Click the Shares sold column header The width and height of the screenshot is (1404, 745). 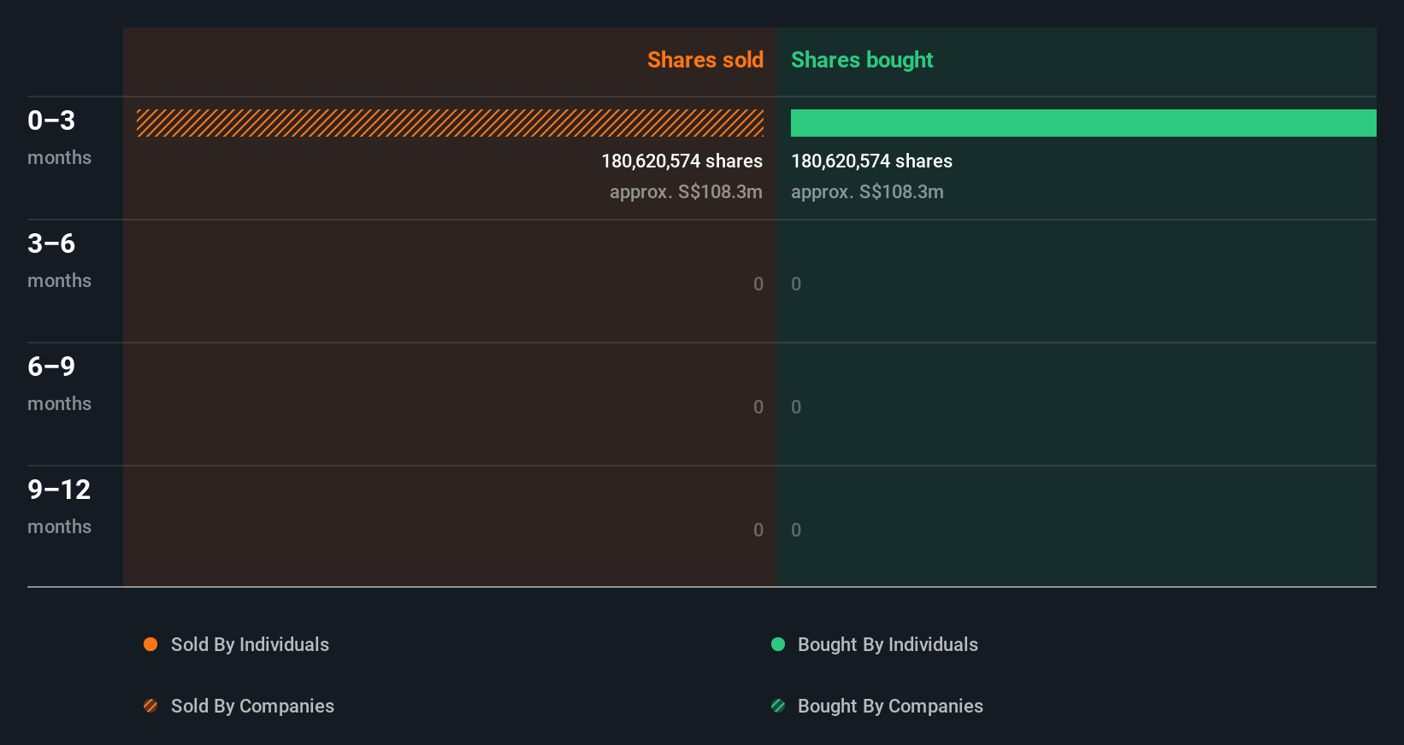pos(705,60)
